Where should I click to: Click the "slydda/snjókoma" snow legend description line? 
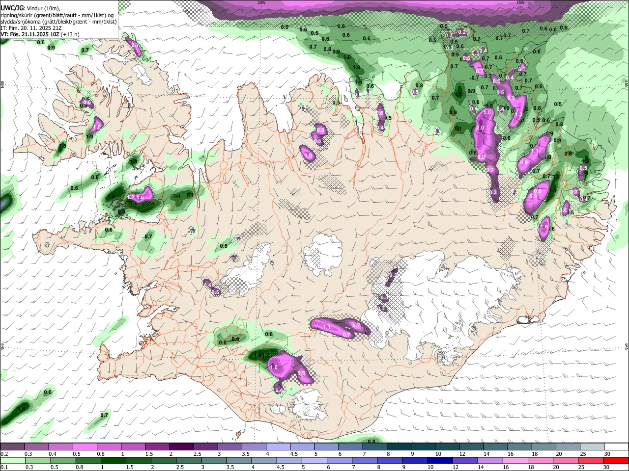tap(59, 22)
